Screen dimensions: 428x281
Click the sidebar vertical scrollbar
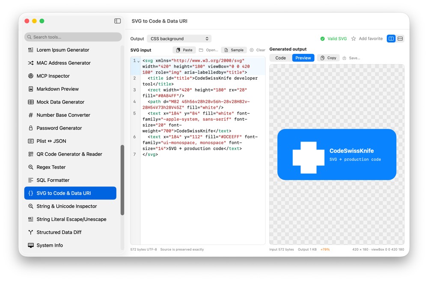click(122, 180)
